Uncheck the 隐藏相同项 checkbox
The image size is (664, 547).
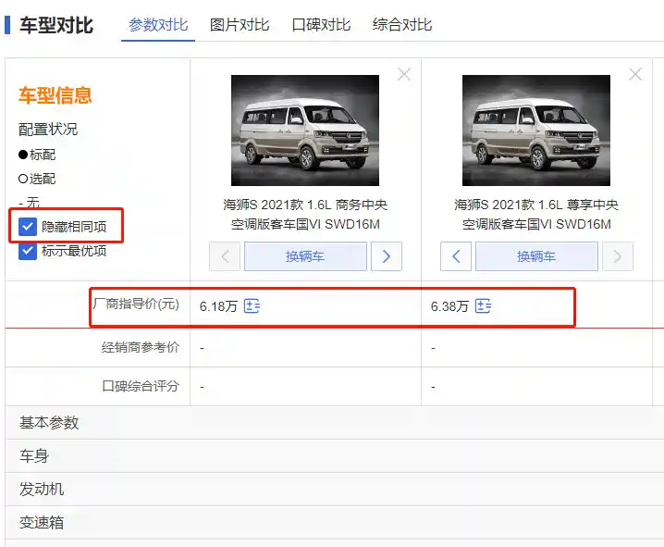point(28,226)
